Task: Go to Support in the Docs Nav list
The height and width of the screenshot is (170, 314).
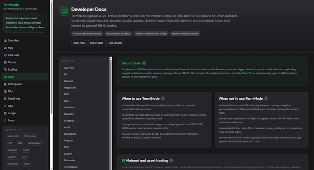Action: tap(68, 141)
